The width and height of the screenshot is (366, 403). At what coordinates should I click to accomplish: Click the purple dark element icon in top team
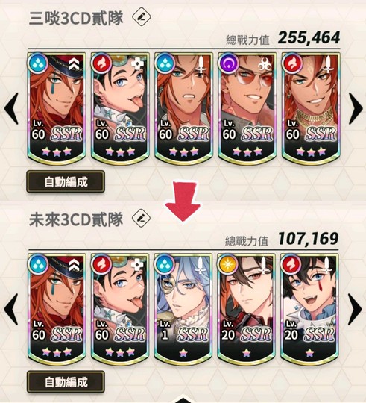click(227, 63)
